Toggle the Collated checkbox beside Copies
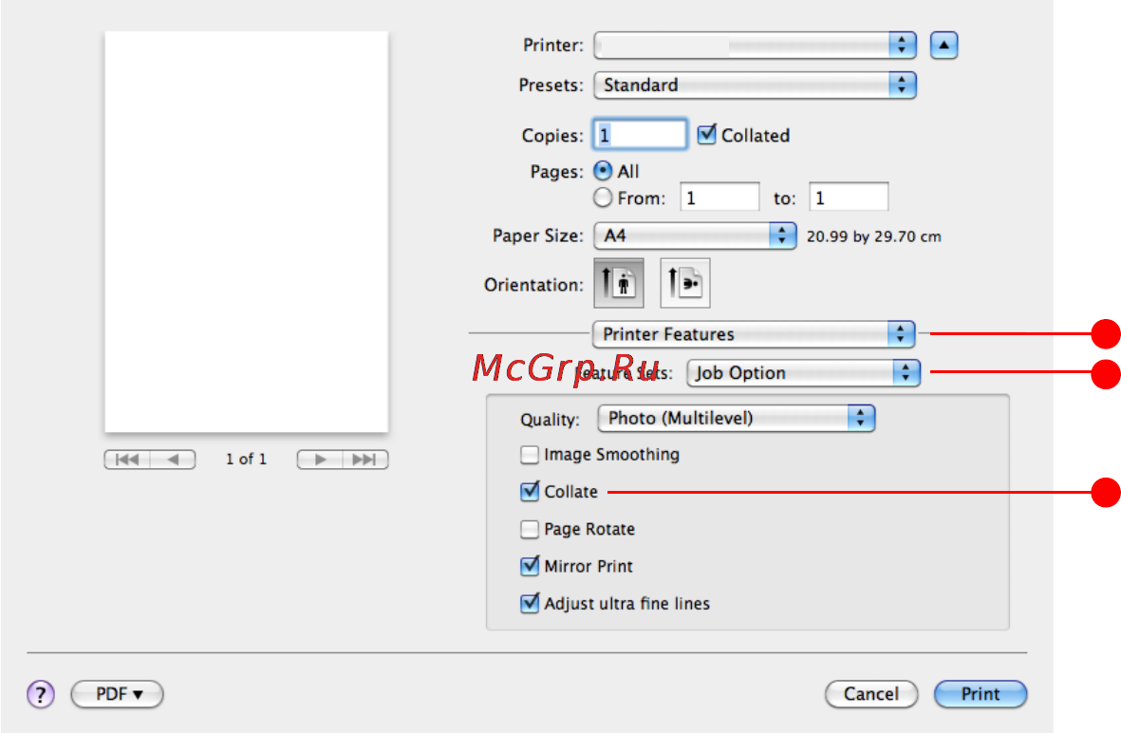 coord(706,135)
